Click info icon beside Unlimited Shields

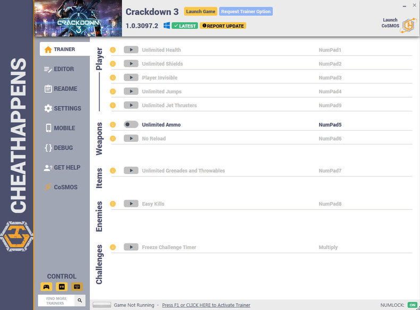click(113, 64)
